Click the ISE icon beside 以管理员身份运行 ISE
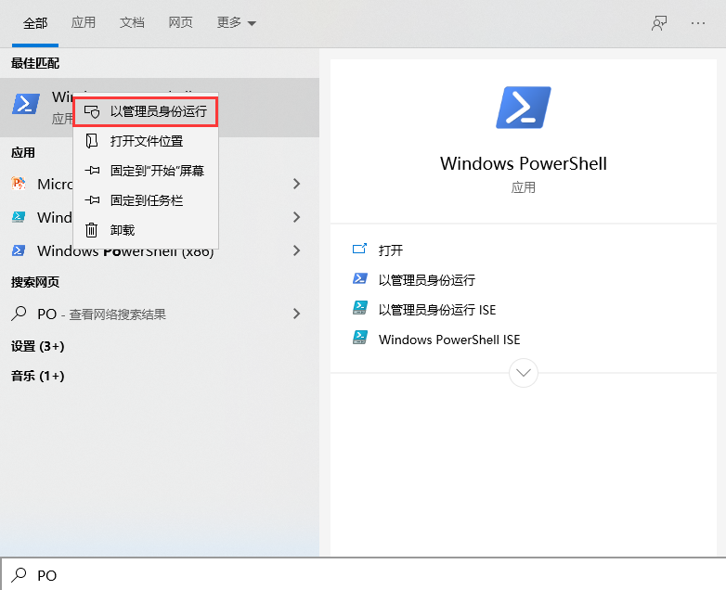Screen dimensions: 726x590 click(360, 308)
